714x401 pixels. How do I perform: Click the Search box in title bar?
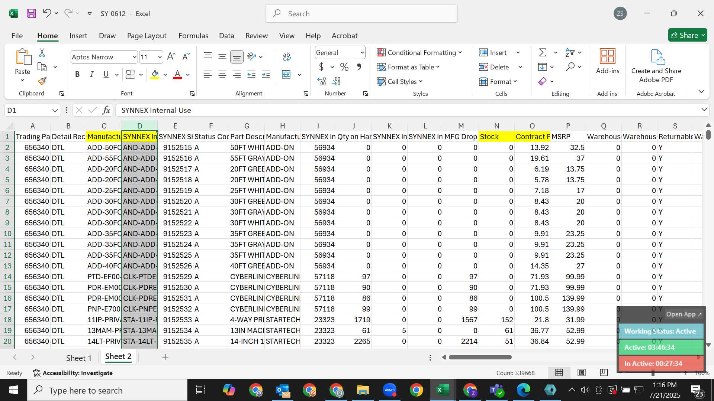point(361,14)
